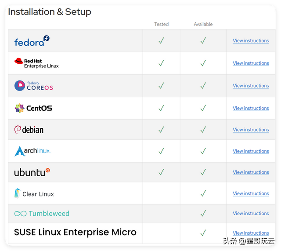Click the Available checkmark for CentOS
The height and width of the screenshot is (251, 281).
coord(203,108)
